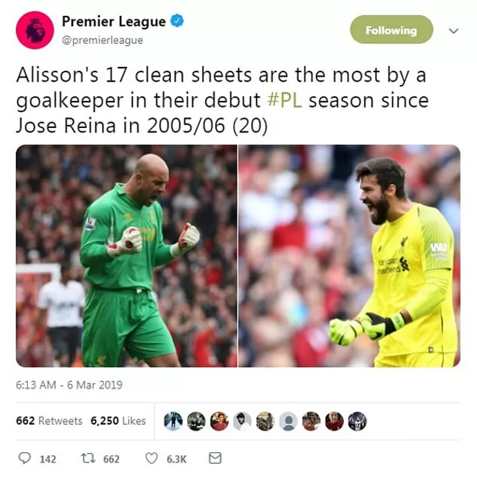Screen dimensions: 477x481
Task: Open Premier League account name
Action: 114,21
